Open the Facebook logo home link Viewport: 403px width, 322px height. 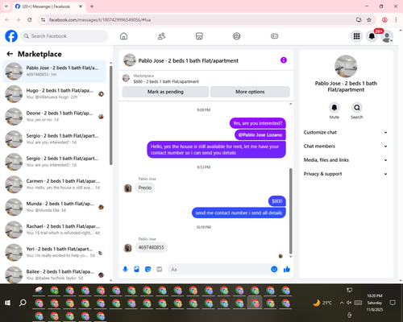pyautogui.click(x=11, y=36)
